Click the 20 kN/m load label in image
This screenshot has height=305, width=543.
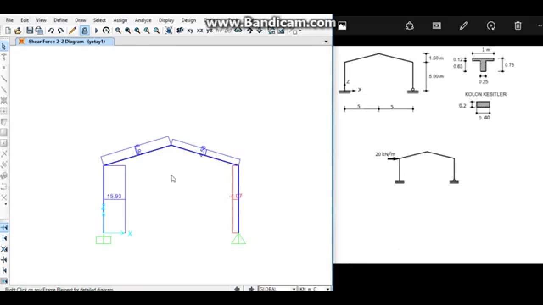point(385,154)
